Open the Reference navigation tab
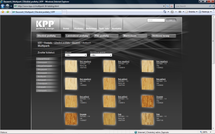Screen dimensions: 215x134 pos(91,28)
